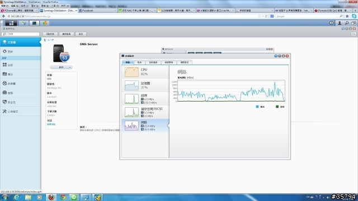Switch to the fourth tab in Resource Monitor
Screen dimensions: 358x201
(169, 62)
